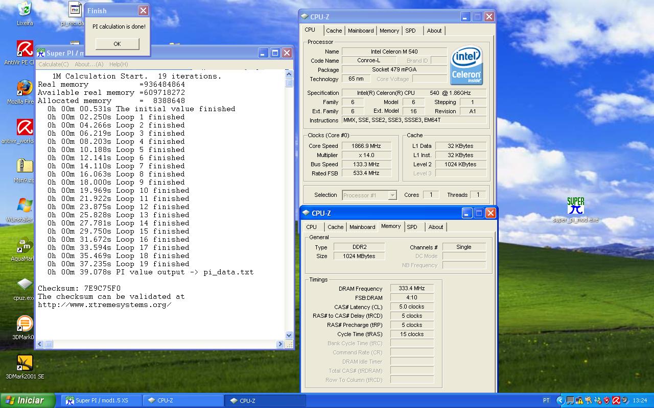Image resolution: width=654 pixels, height=408 pixels.
Task: Open the About...(A) menu in Super PI
Action: [x=89, y=64]
